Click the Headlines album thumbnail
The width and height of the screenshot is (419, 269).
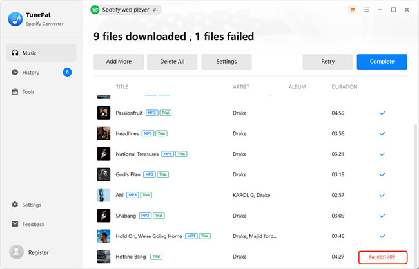(103, 133)
